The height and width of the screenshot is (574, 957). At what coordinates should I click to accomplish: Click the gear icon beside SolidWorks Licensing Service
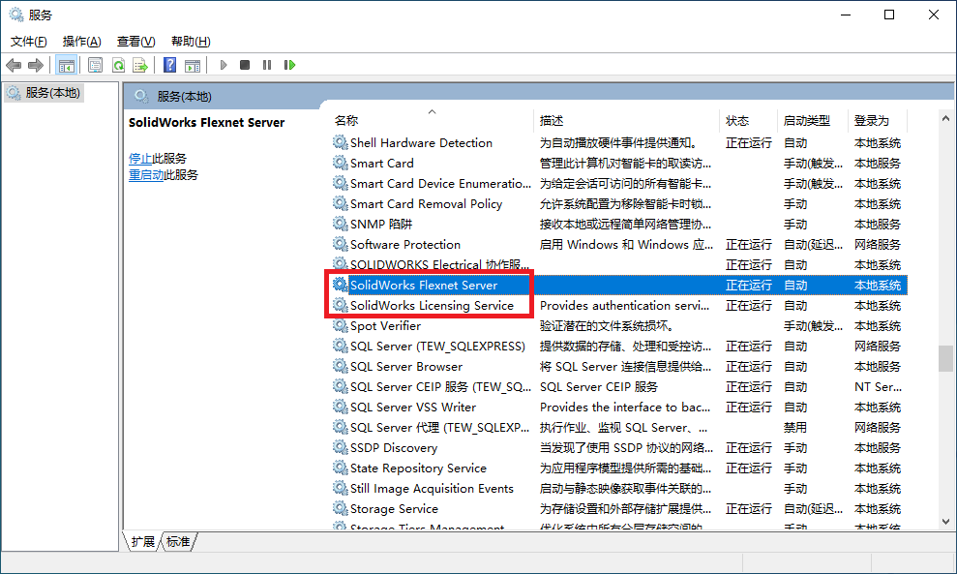(x=340, y=305)
